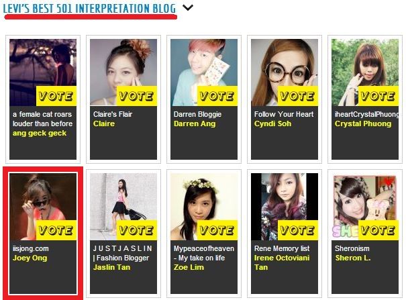
Task: Select Cyndi Soh's photo with round glasses
Action: tap(285, 72)
